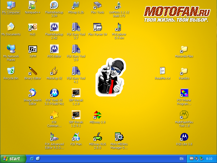Launch Internet Explorer from Quick Launch

pyautogui.click(x=32, y=159)
